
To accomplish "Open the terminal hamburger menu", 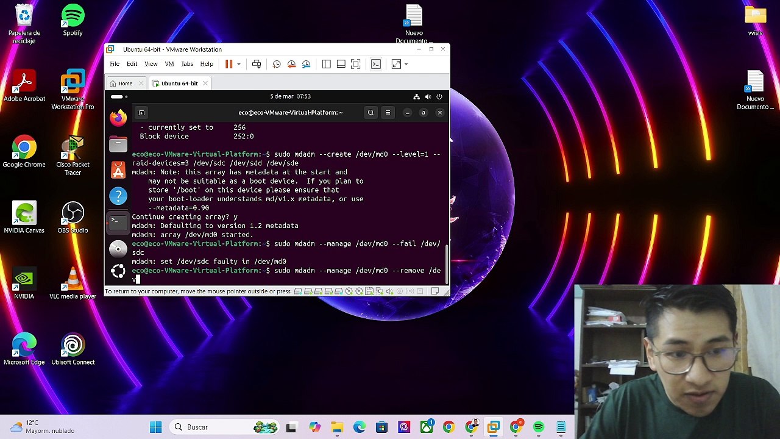I will [388, 112].
